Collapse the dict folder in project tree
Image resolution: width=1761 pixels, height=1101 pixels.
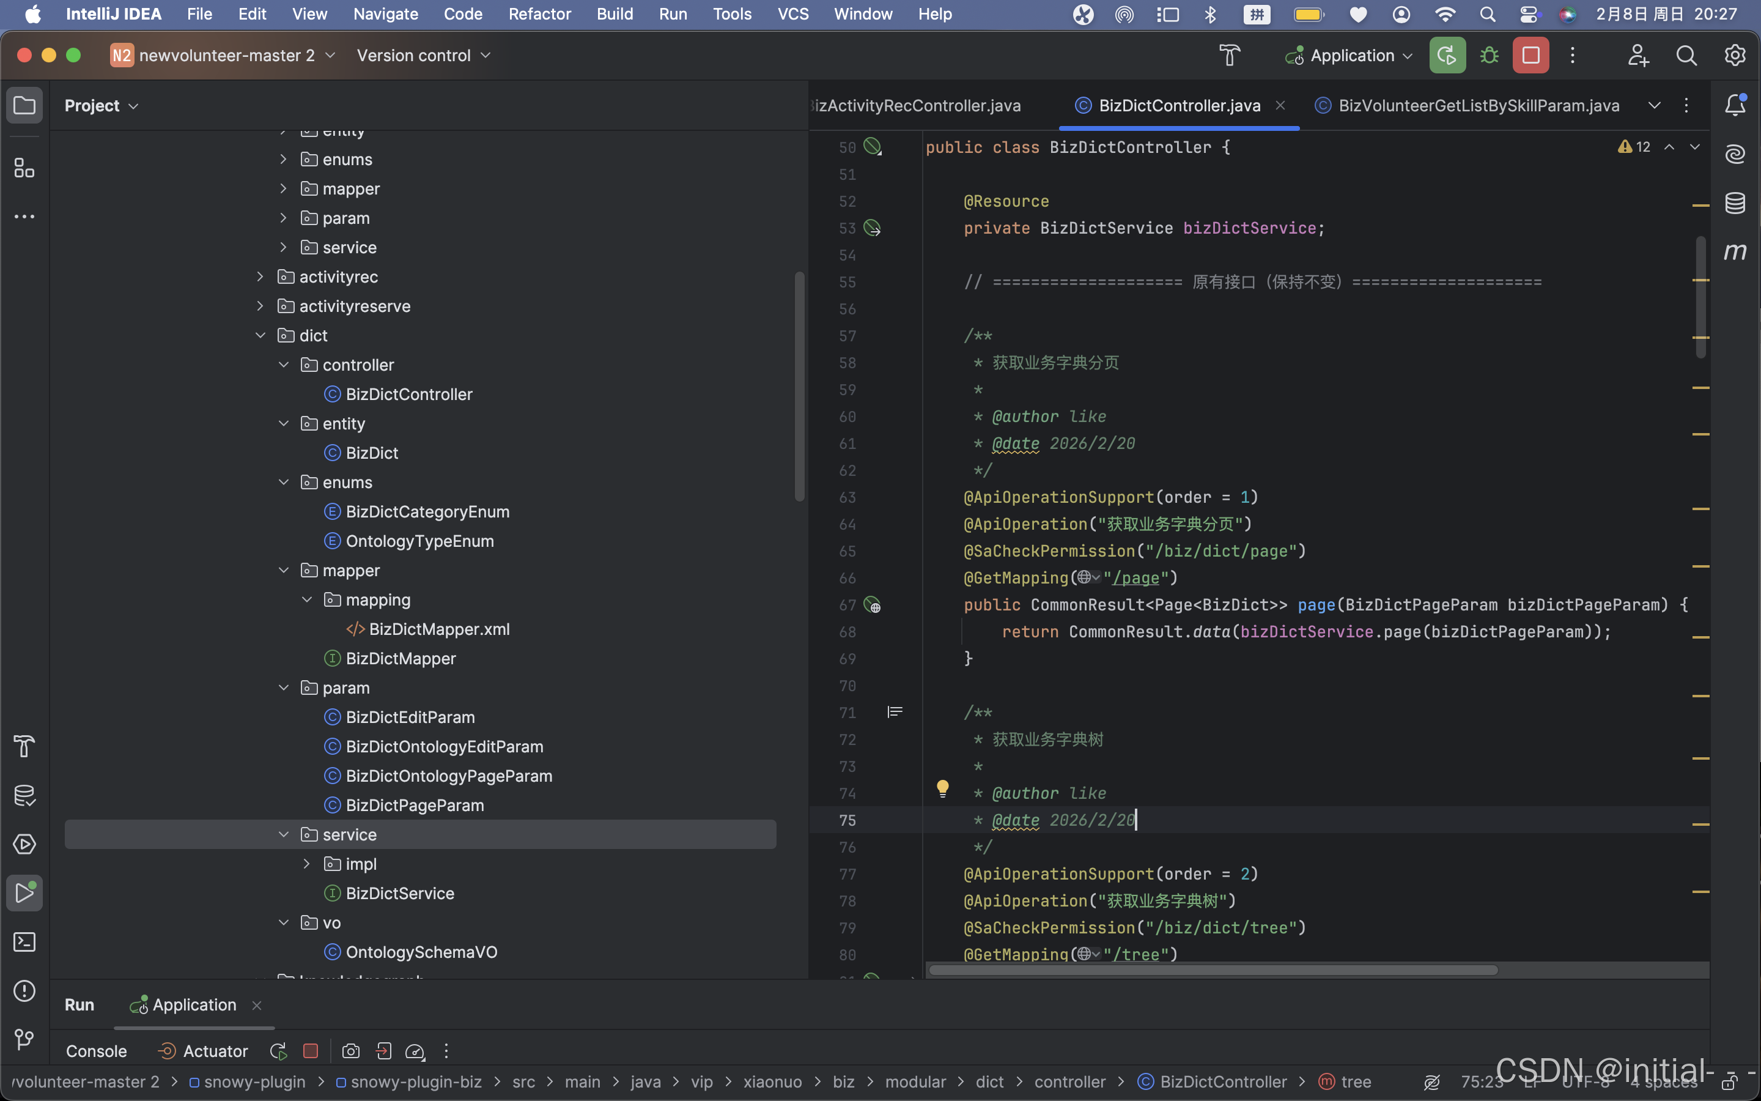260,336
